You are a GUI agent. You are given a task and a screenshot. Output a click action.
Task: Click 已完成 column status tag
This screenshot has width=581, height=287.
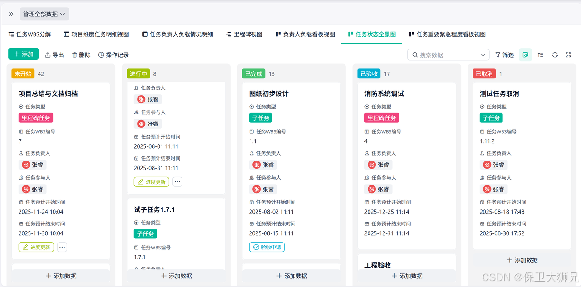pos(254,73)
